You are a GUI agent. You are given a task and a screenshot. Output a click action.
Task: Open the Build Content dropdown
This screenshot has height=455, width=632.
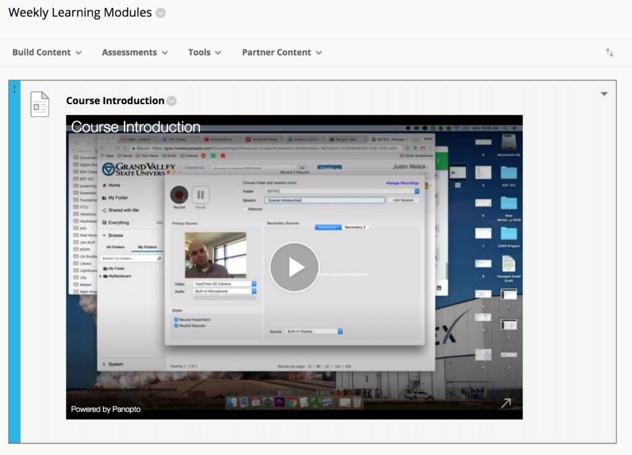point(47,53)
